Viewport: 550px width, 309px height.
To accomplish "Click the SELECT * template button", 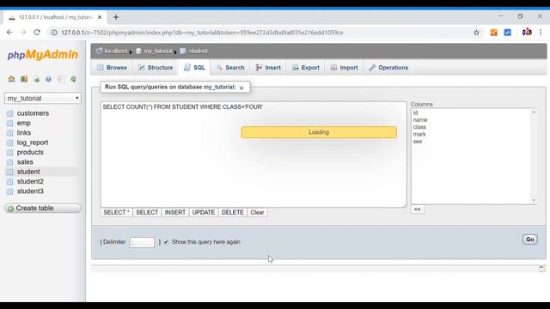I will 117,212.
